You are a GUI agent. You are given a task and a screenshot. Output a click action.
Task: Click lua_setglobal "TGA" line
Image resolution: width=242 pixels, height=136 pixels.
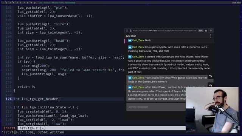(x=42, y=124)
